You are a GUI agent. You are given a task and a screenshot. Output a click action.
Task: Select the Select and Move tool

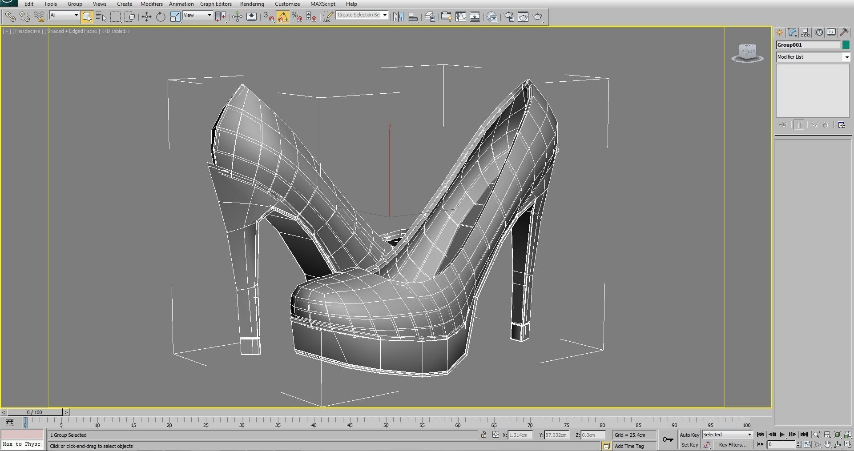[146, 17]
